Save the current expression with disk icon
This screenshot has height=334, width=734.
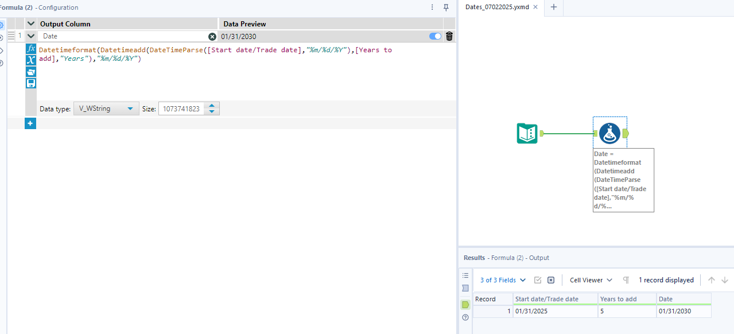[30, 83]
